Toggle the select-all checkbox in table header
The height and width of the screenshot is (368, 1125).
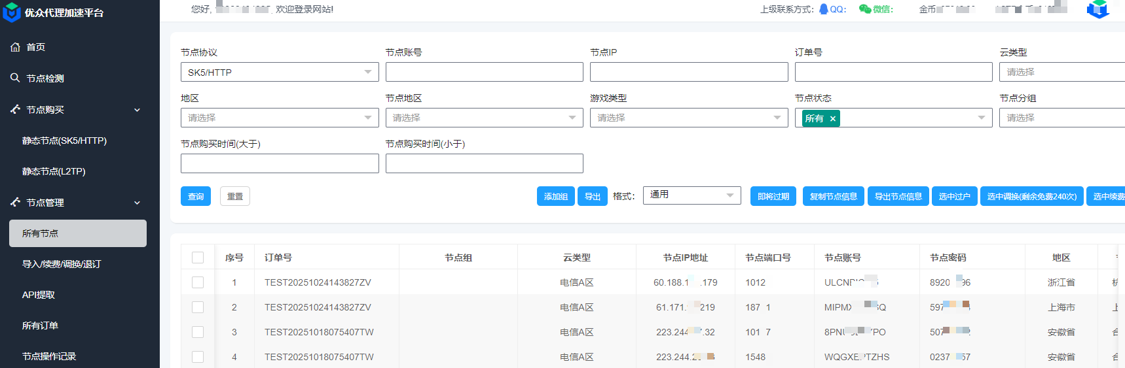(x=198, y=258)
